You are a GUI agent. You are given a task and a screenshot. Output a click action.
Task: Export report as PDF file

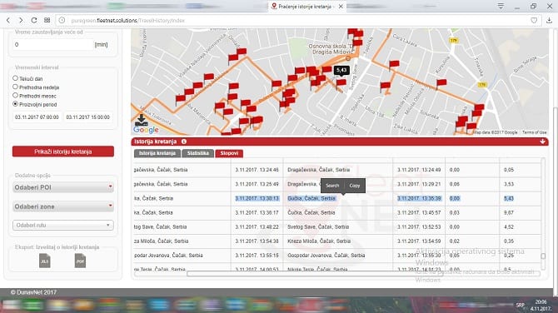pos(80,261)
